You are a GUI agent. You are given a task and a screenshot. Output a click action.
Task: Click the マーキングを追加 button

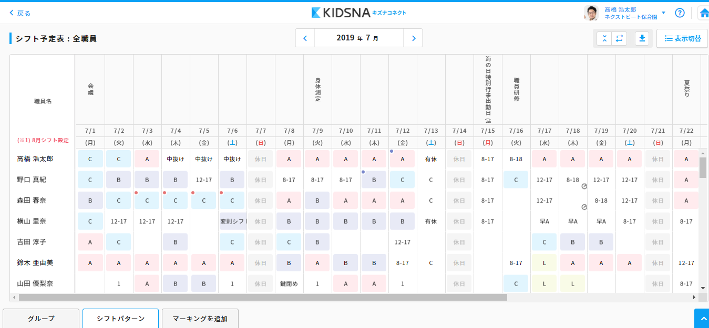tap(200, 319)
